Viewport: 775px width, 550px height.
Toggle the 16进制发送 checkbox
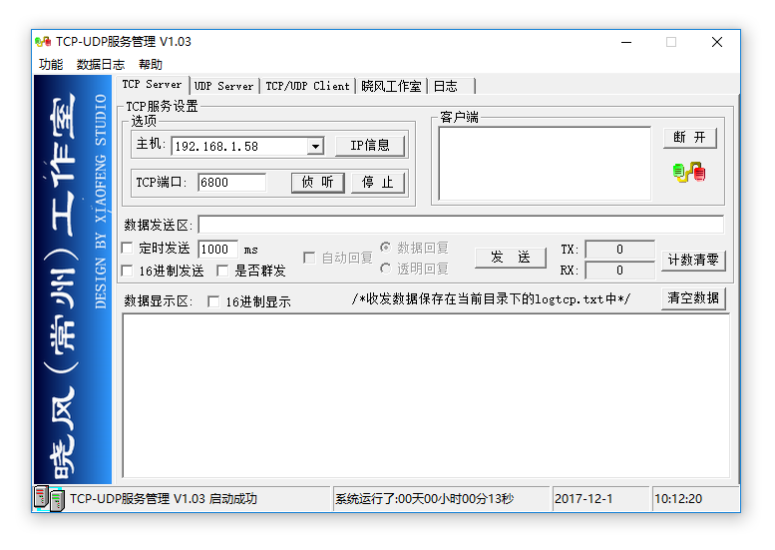coord(128,271)
